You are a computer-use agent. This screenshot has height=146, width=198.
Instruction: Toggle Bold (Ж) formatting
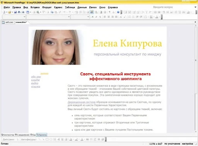92,17
